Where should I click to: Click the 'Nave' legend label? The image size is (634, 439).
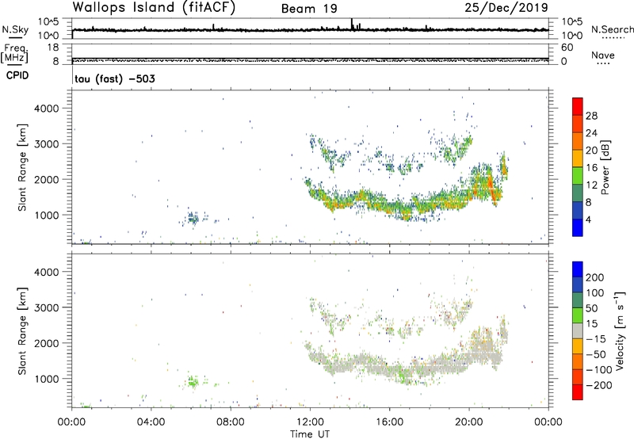603,55
